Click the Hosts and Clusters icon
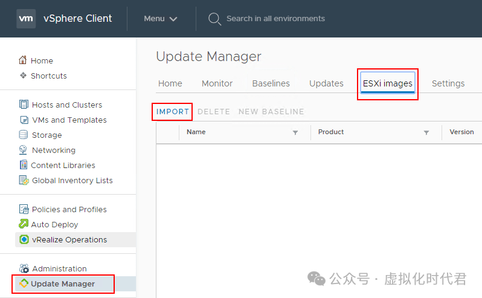482x298 pixels. (x=24, y=105)
